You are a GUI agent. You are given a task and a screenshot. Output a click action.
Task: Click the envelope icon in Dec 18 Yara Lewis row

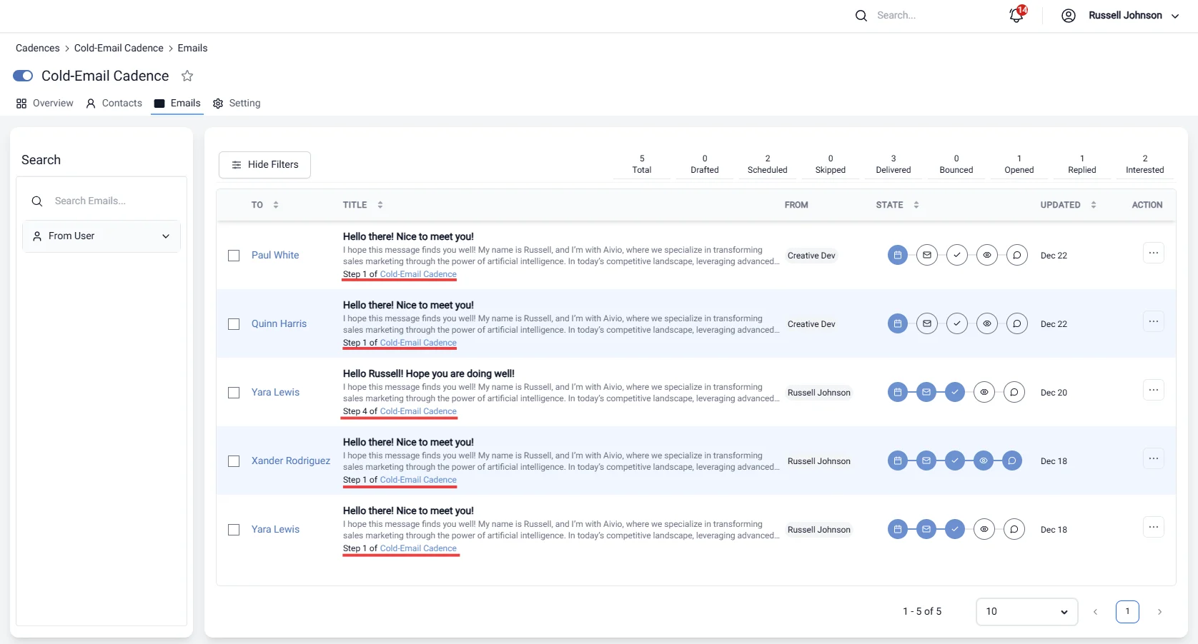pos(926,529)
